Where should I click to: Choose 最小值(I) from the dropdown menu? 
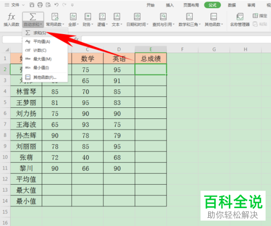click(x=45, y=68)
